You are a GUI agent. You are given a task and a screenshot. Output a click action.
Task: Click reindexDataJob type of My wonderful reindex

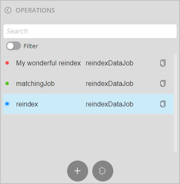[110, 63]
